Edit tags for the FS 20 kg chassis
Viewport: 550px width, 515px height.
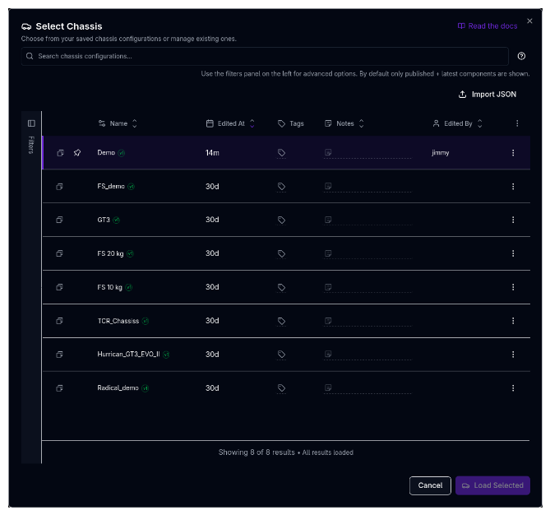tap(281, 253)
